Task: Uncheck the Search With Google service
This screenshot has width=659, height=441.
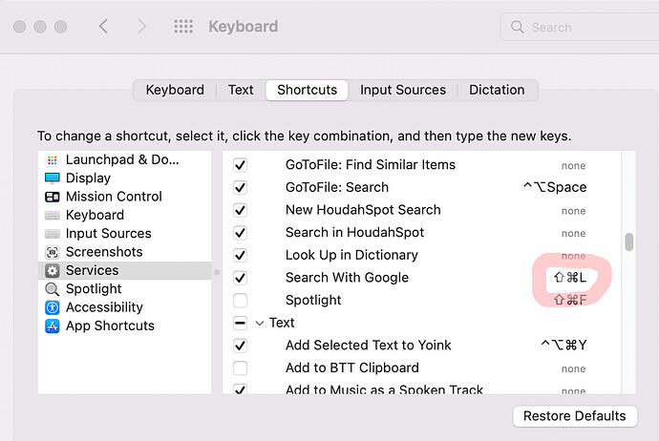Action: 240,278
